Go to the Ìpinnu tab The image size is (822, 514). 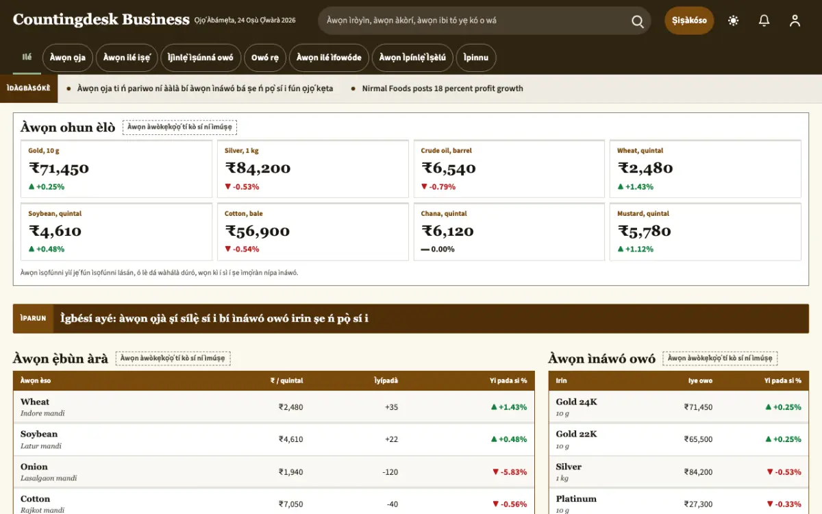tap(476, 58)
